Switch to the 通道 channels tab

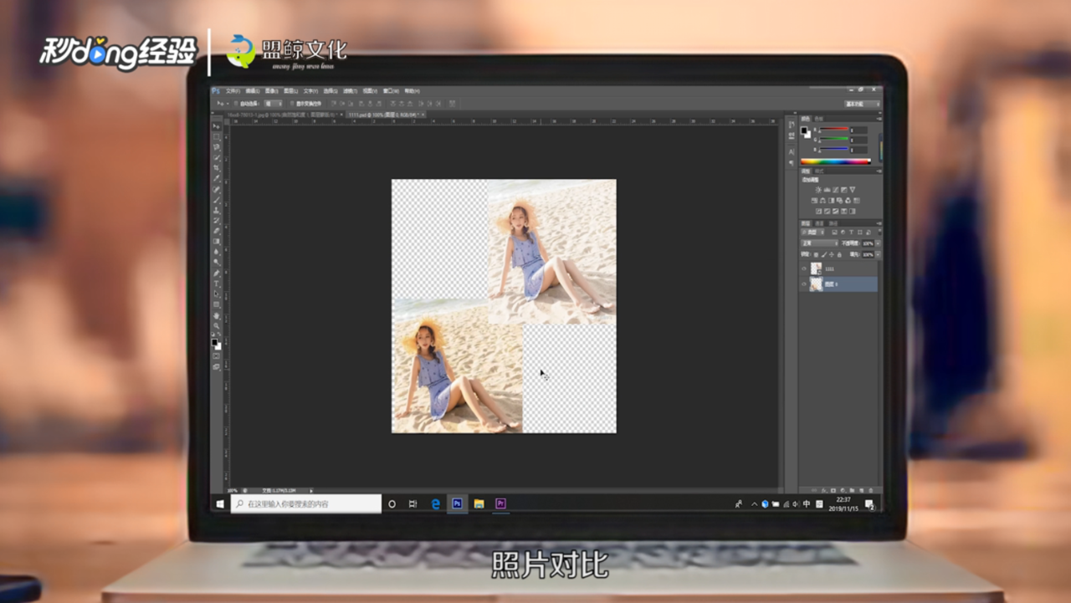tap(819, 223)
